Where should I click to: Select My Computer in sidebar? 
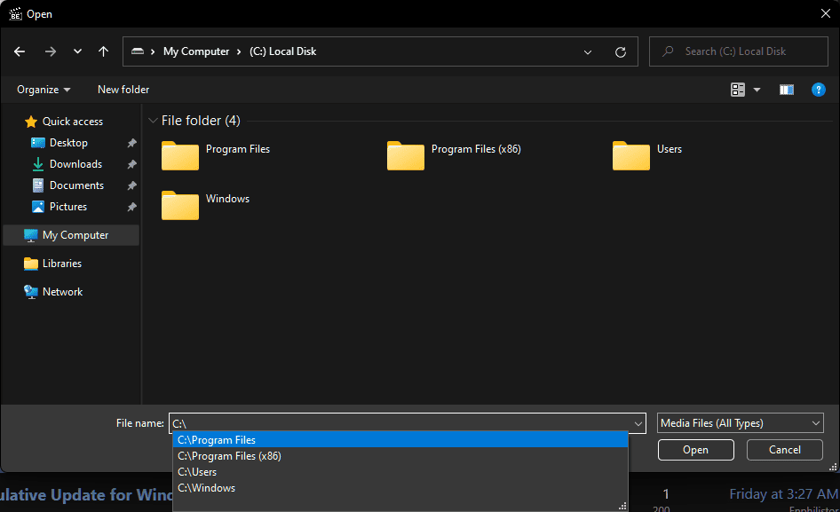point(71,235)
